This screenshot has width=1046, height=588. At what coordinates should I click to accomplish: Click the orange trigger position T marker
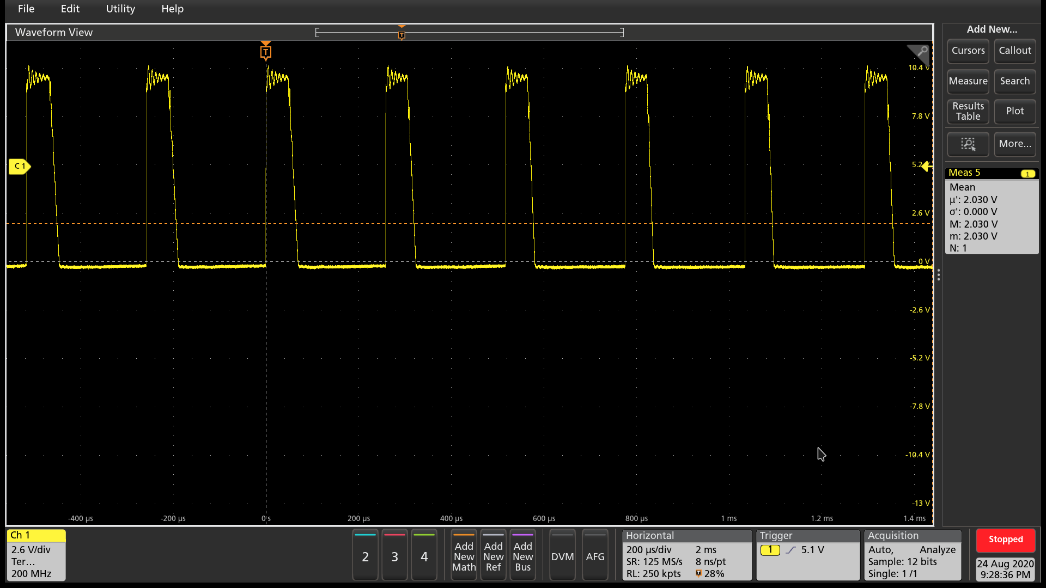click(x=266, y=52)
